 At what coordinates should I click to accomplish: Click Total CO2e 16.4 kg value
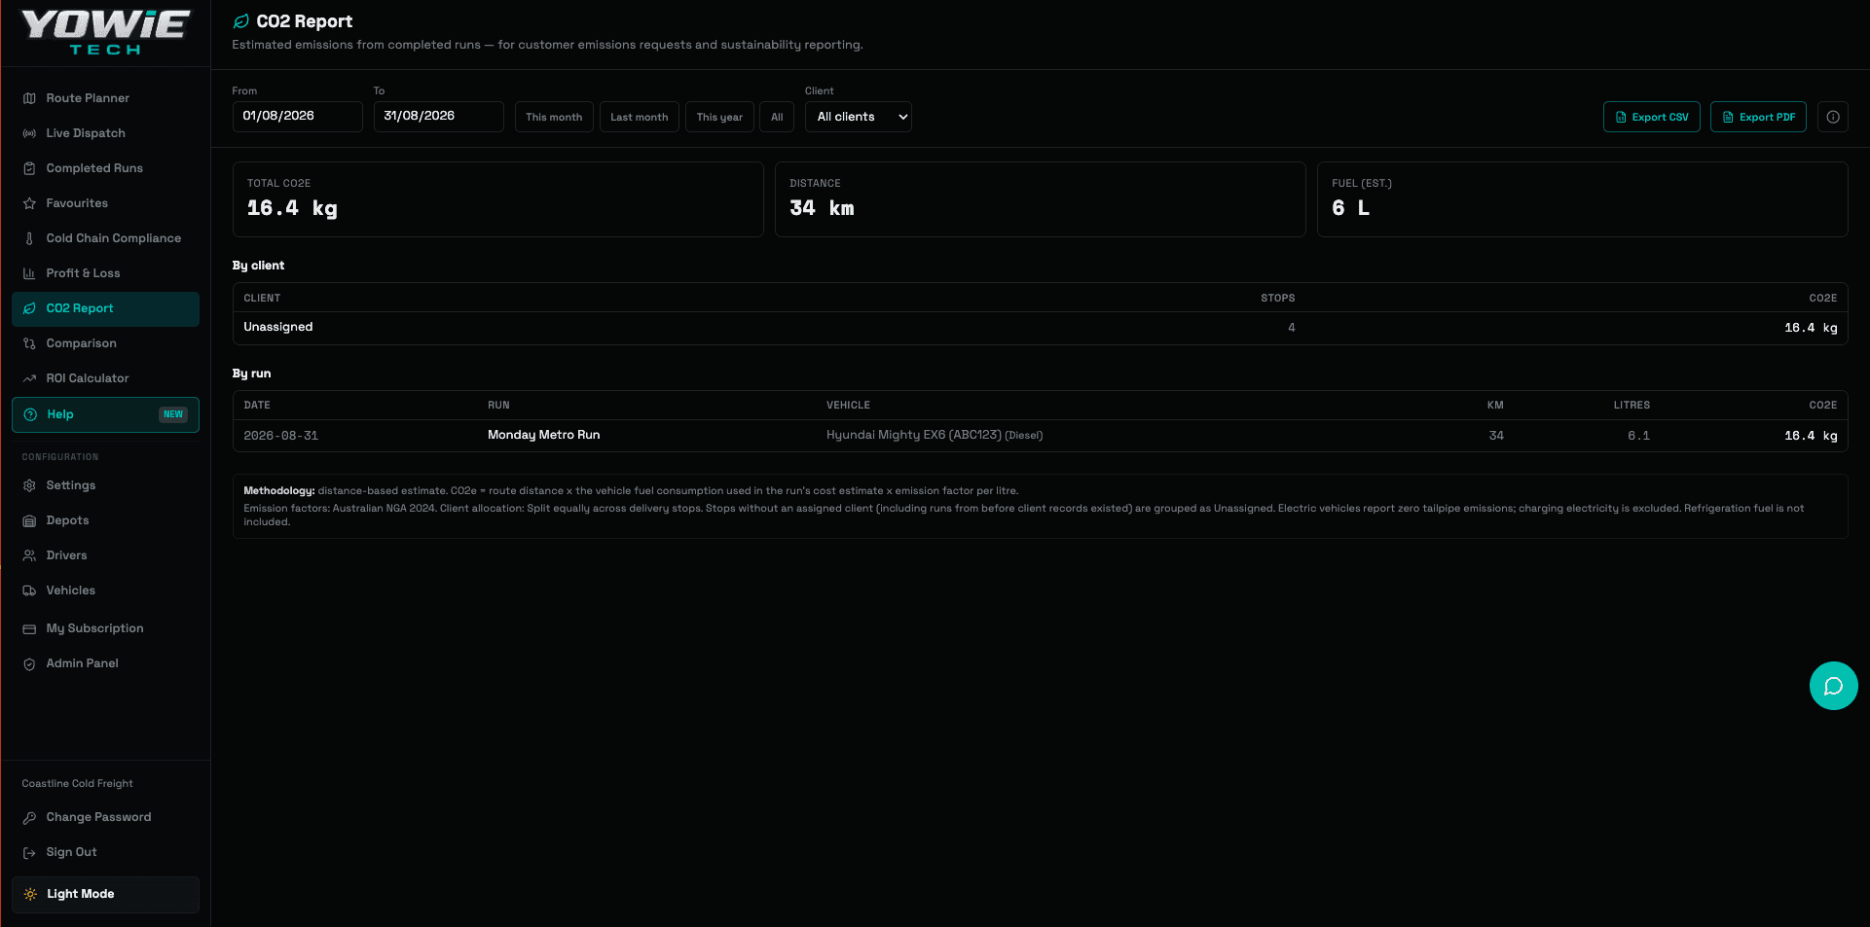(292, 208)
